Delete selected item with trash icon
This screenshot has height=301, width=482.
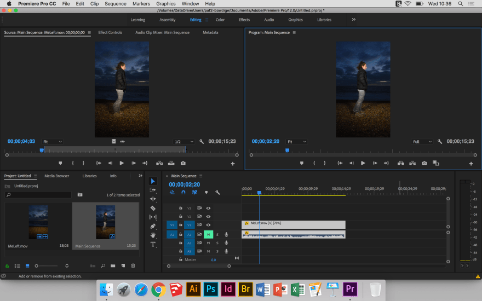click(x=133, y=265)
